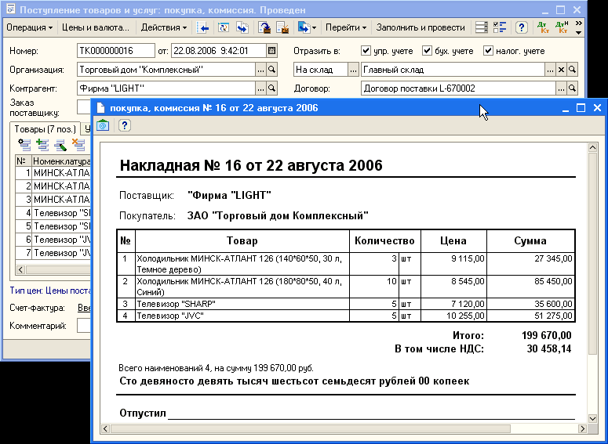Click the find-in-list toolbar icon with blue arrow
The width and height of the screenshot is (608, 444).
[202, 27]
